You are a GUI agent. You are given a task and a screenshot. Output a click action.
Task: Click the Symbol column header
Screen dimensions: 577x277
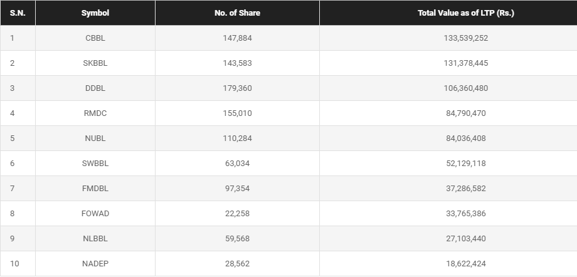click(95, 13)
